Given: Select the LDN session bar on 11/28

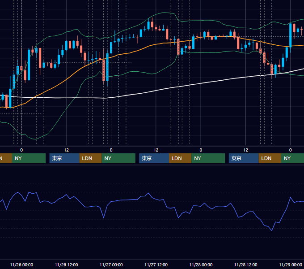Looking at the screenshot, I should click(x=270, y=158).
